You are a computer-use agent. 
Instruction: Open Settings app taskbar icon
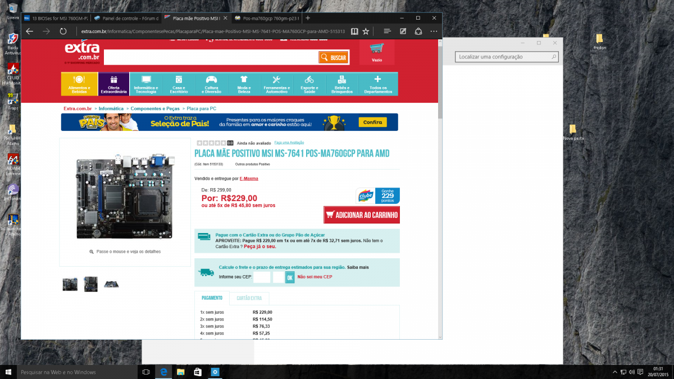(215, 372)
